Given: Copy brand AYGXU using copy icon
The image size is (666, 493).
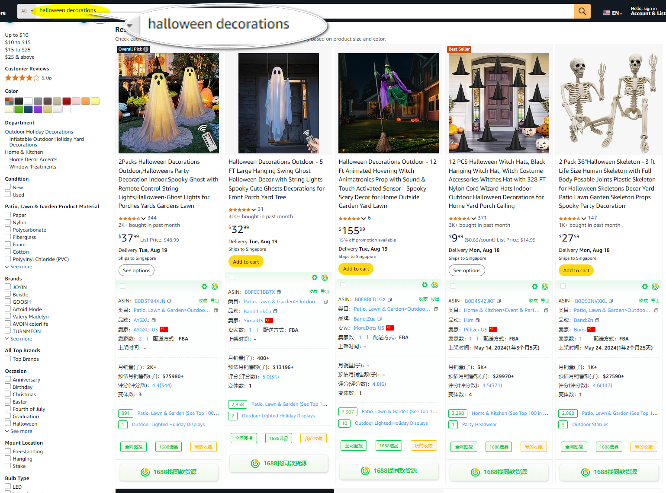Looking at the screenshot, I should pos(153,320).
